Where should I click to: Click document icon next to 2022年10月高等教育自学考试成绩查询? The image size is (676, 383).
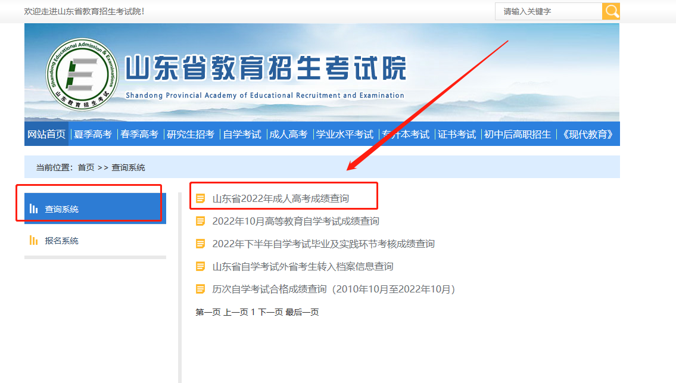pos(201,221)
